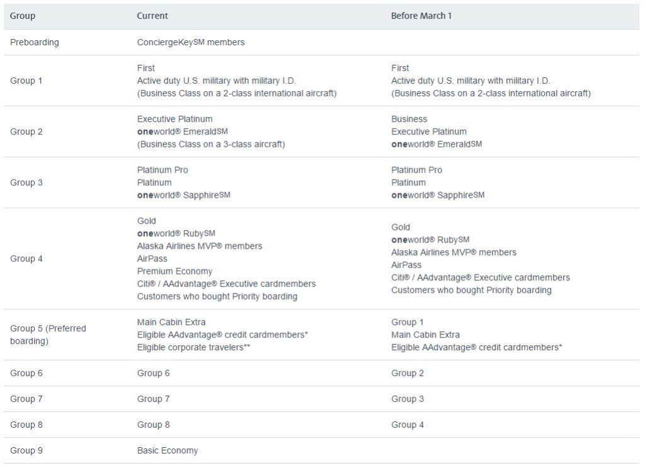Viewport: 645px width, 468px height.
Task: Click "Platinum Pro" in the Before March 1 column
Action: tap(416, 170)
